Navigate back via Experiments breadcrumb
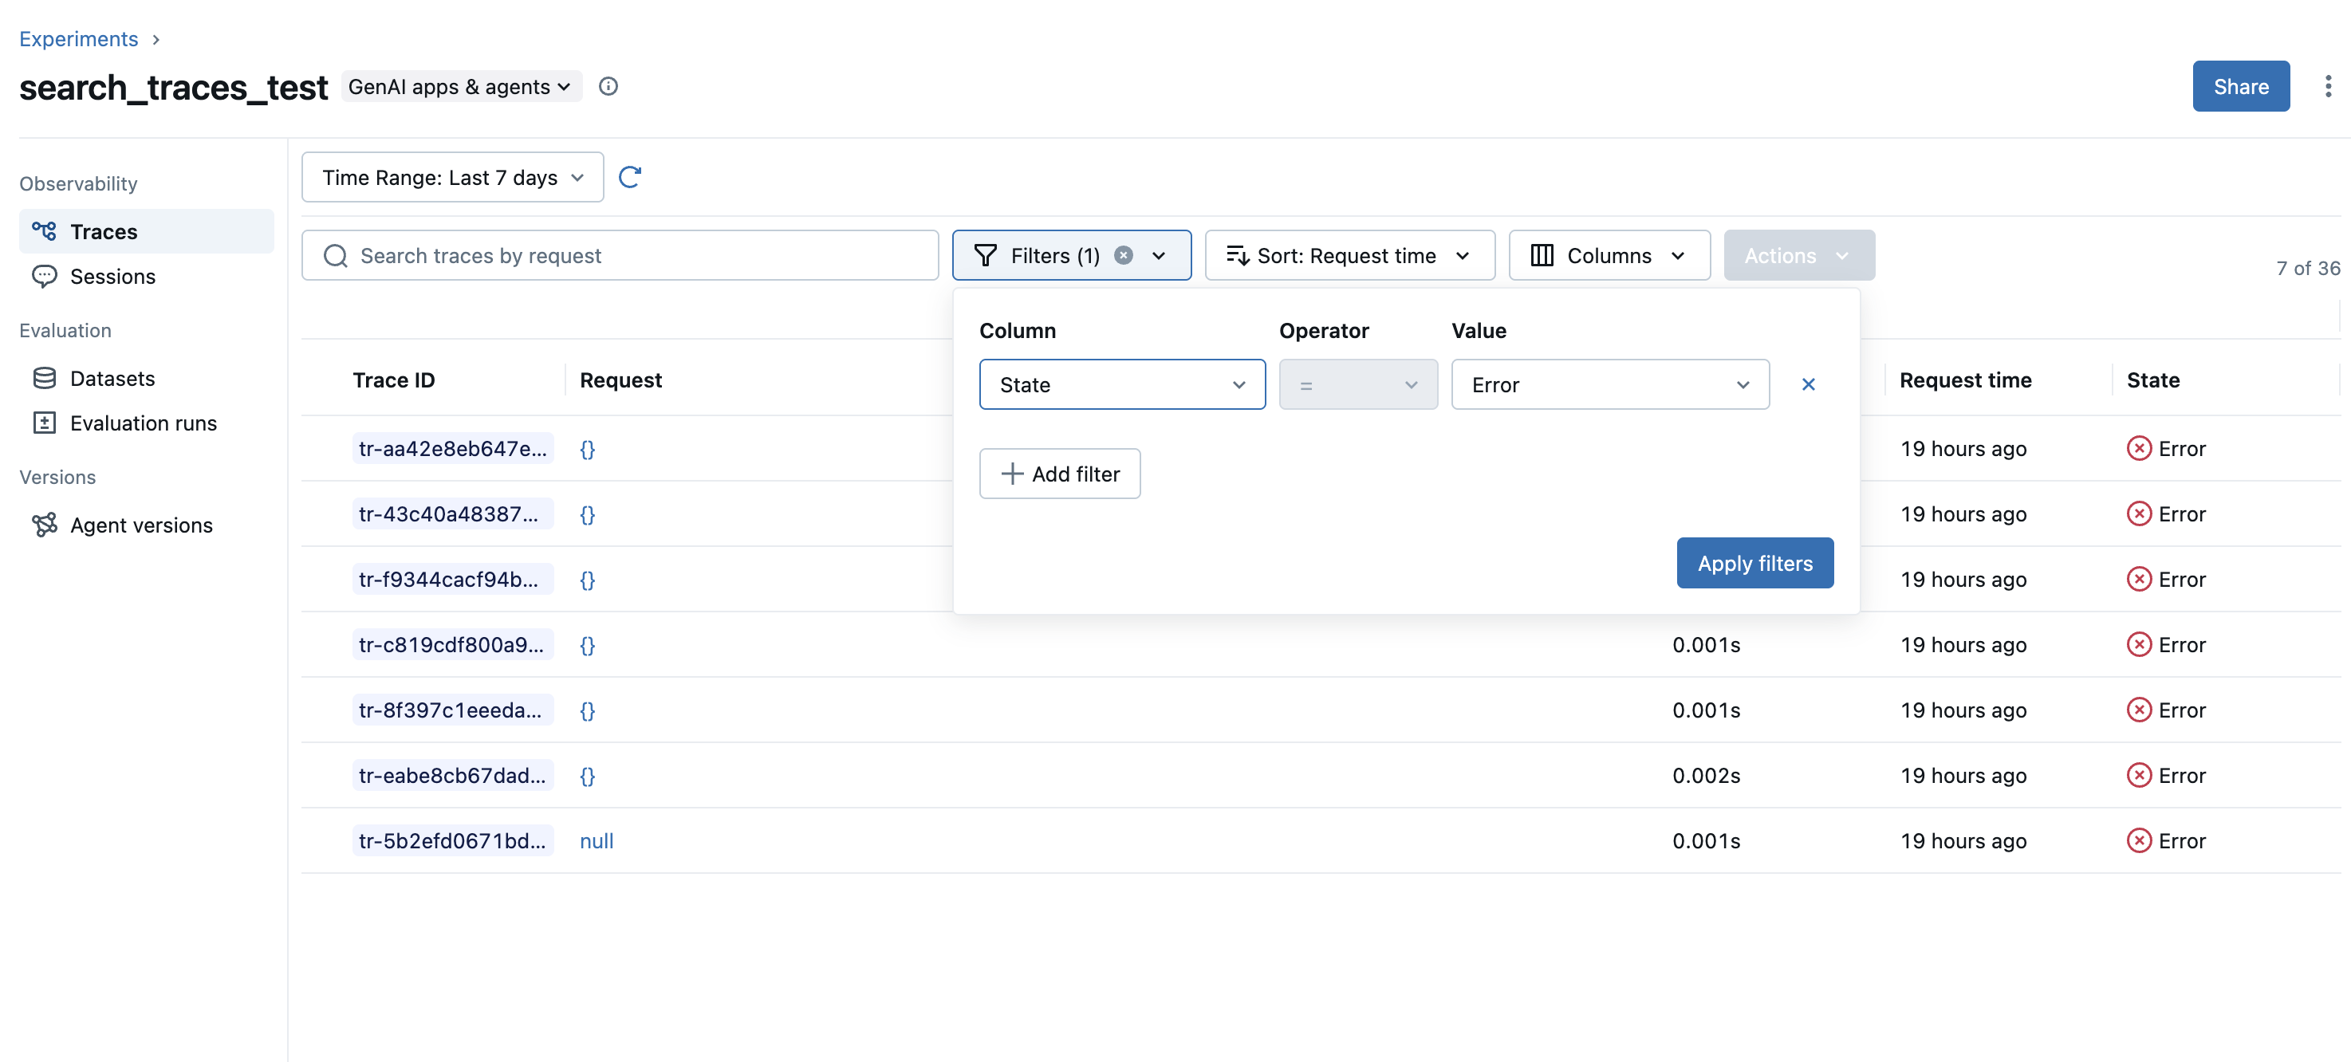The height and width of the screenshot is (1062, 2351). coord(78,38)
